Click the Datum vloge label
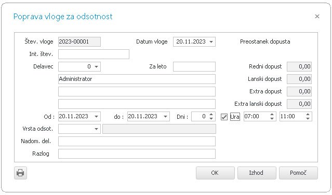332x195 pixels. [152, 41]
